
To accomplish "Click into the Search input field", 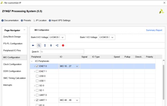I will (x=62, y=52).
